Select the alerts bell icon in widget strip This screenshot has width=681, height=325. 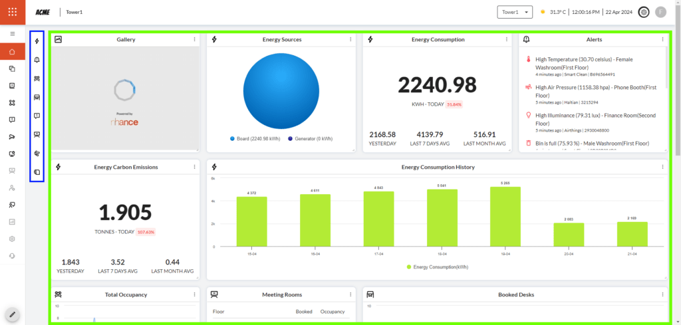tap(37, 60)
